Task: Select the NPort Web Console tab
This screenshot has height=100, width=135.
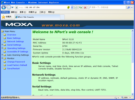Action: tap(37, 17)
